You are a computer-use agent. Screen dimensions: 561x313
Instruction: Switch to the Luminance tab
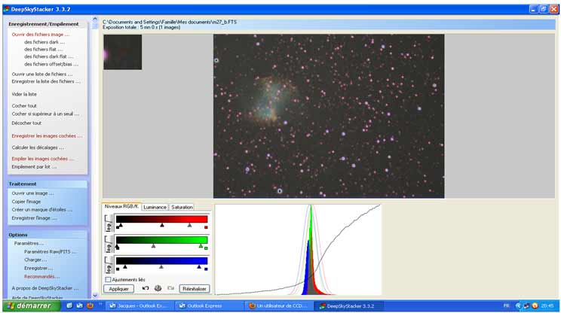click(155, 207)
